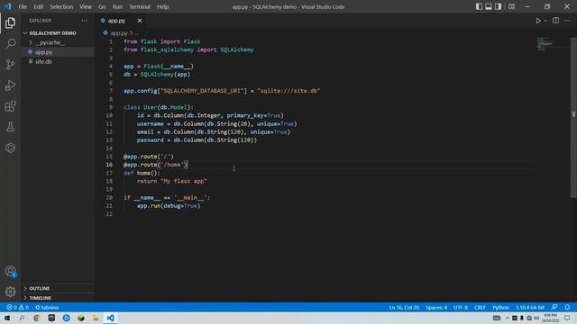Image resolution: width=577 pixels, height=324 pixels.
Task: Open the Selection menu
Action: click(61, 6)
